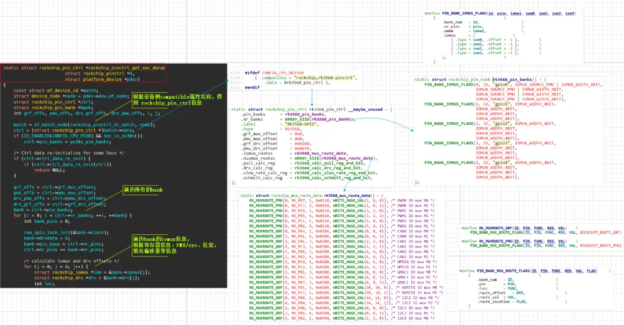The height and width of the screenshot is (325, 624).
Task: Click the raw_spin_lock_init(&bank->slock); line
Action: 66,232
